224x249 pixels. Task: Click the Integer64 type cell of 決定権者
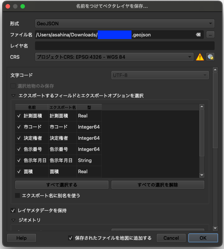(x=89, y=138)
